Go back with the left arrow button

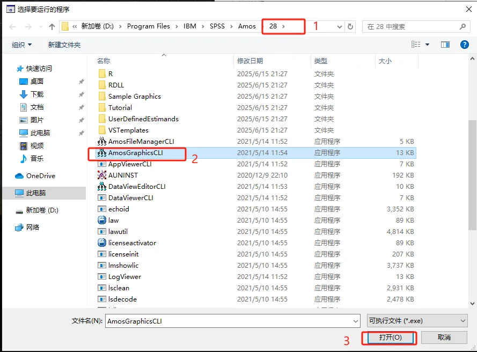point(12,27)
